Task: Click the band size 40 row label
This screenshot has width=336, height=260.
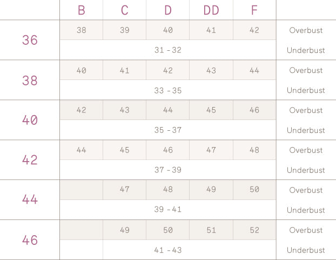Action: tap(30, 120)
